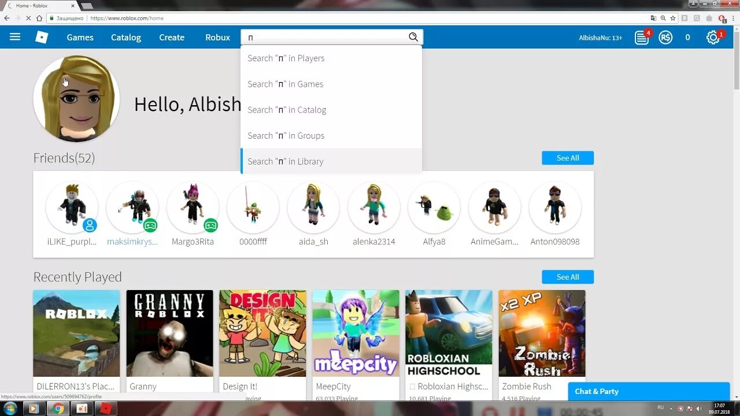Open Zombie Rush game thumbnail
Viewport: 740px width, 416px height.
click(542, 333)
